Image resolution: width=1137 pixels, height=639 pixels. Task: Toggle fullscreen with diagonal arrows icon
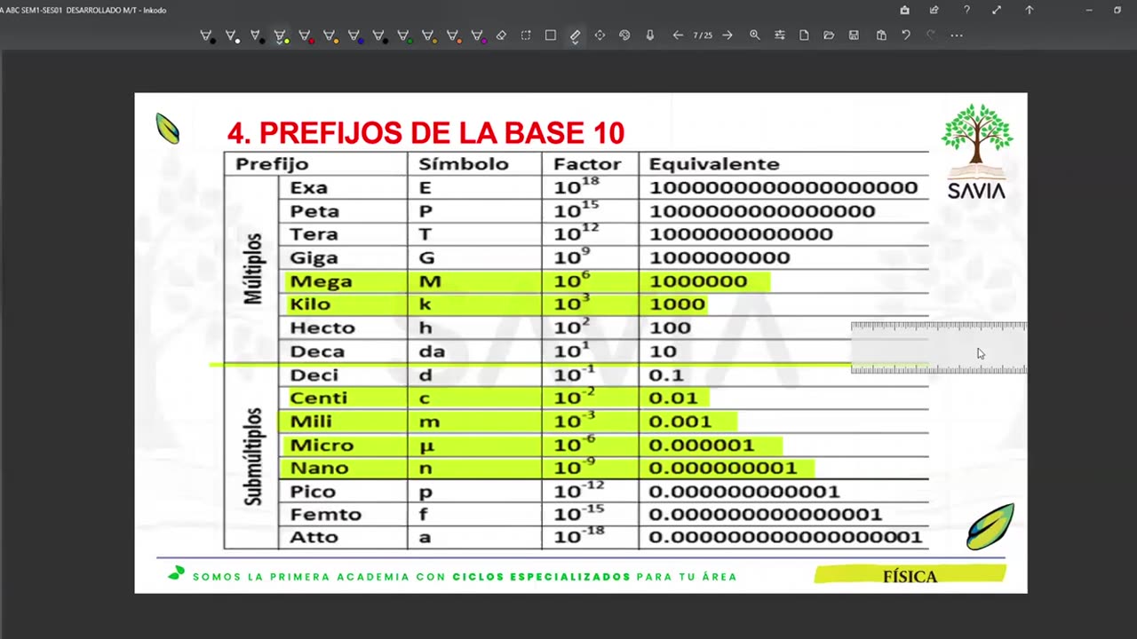click(997, 10)
